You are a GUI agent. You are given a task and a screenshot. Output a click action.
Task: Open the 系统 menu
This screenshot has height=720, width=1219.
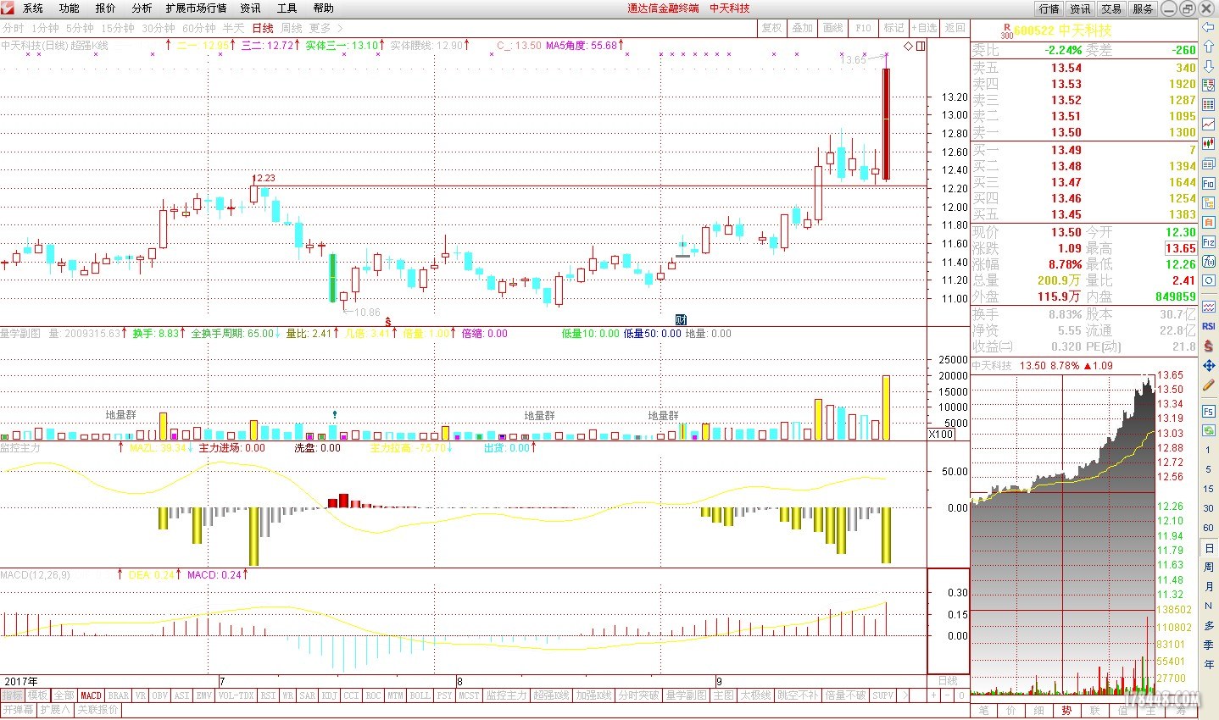[32, 8]
